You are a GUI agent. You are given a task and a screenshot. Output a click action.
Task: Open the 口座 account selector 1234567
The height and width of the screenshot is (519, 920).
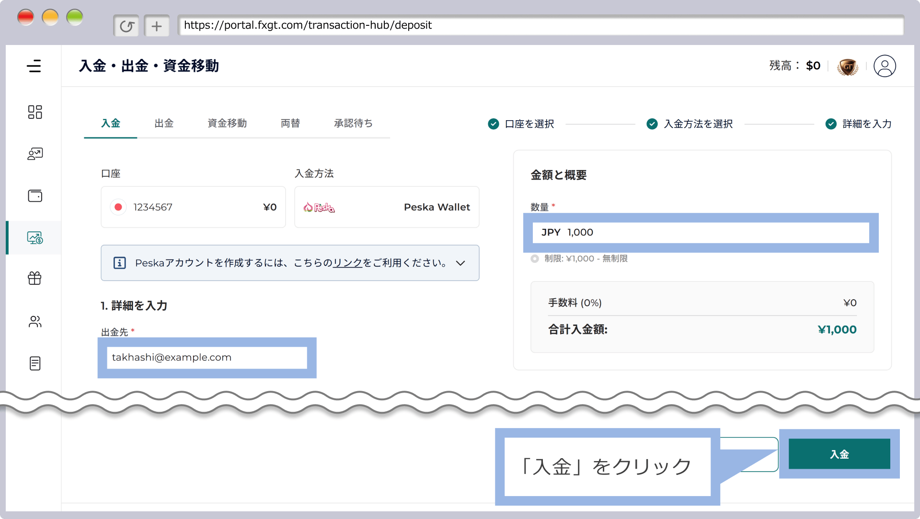tap(193, 207)
